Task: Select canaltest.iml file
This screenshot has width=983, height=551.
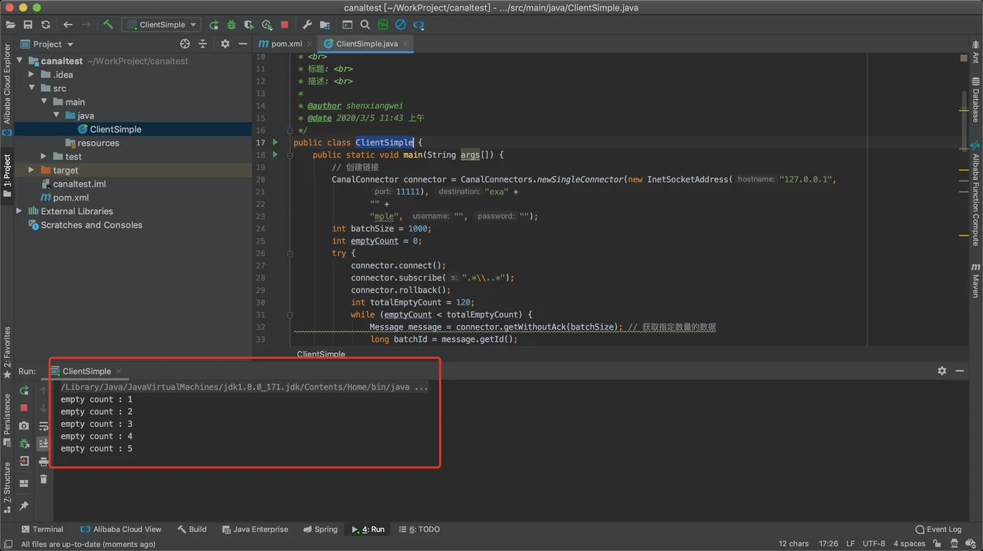Action: tap(73, 184)
